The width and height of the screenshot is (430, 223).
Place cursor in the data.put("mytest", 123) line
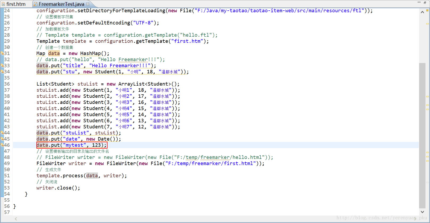pos(72,145)
